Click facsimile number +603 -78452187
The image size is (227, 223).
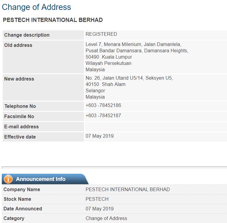coord(103,115)
